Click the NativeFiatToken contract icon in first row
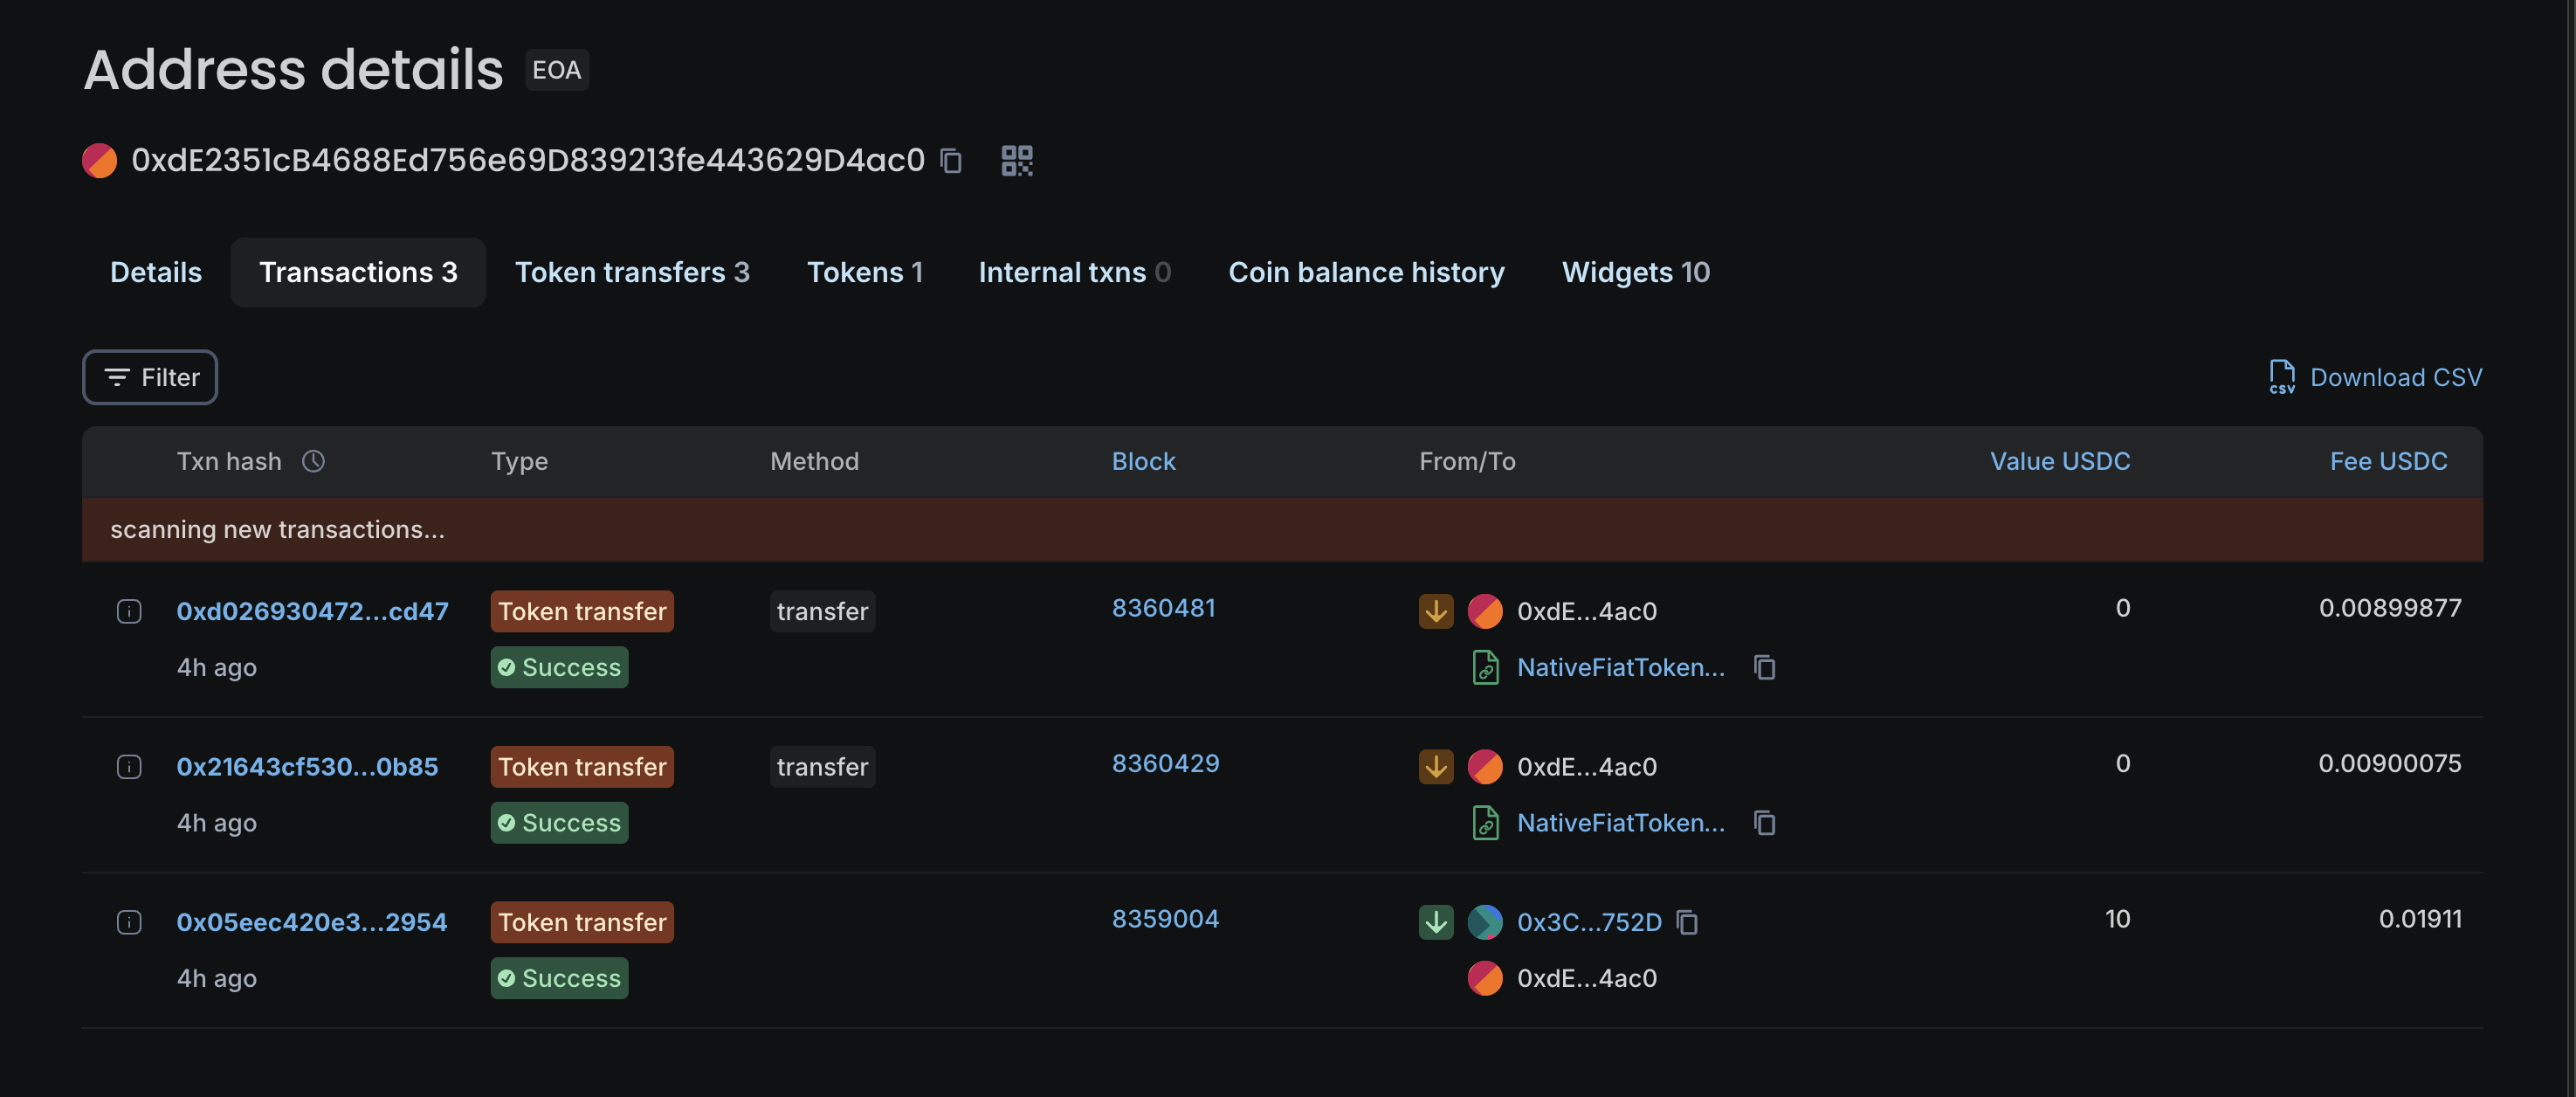The height and width of the screenshot is (1097, 2576). click(1485, 667)
